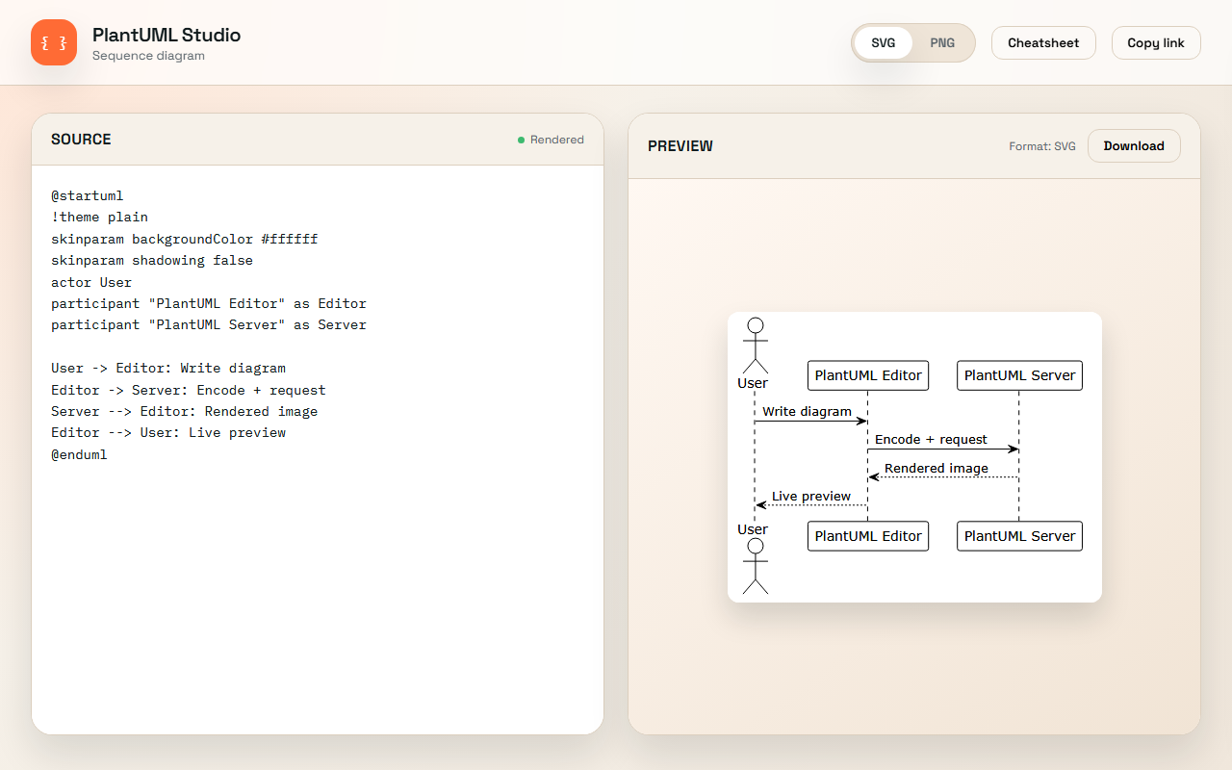Viewport: 1232px width, 770px height.
Task: Click the 'Rendered image' message label in preview
Action: point(937,468)
